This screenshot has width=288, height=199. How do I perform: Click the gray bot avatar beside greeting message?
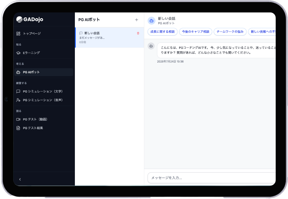(151, 46)
